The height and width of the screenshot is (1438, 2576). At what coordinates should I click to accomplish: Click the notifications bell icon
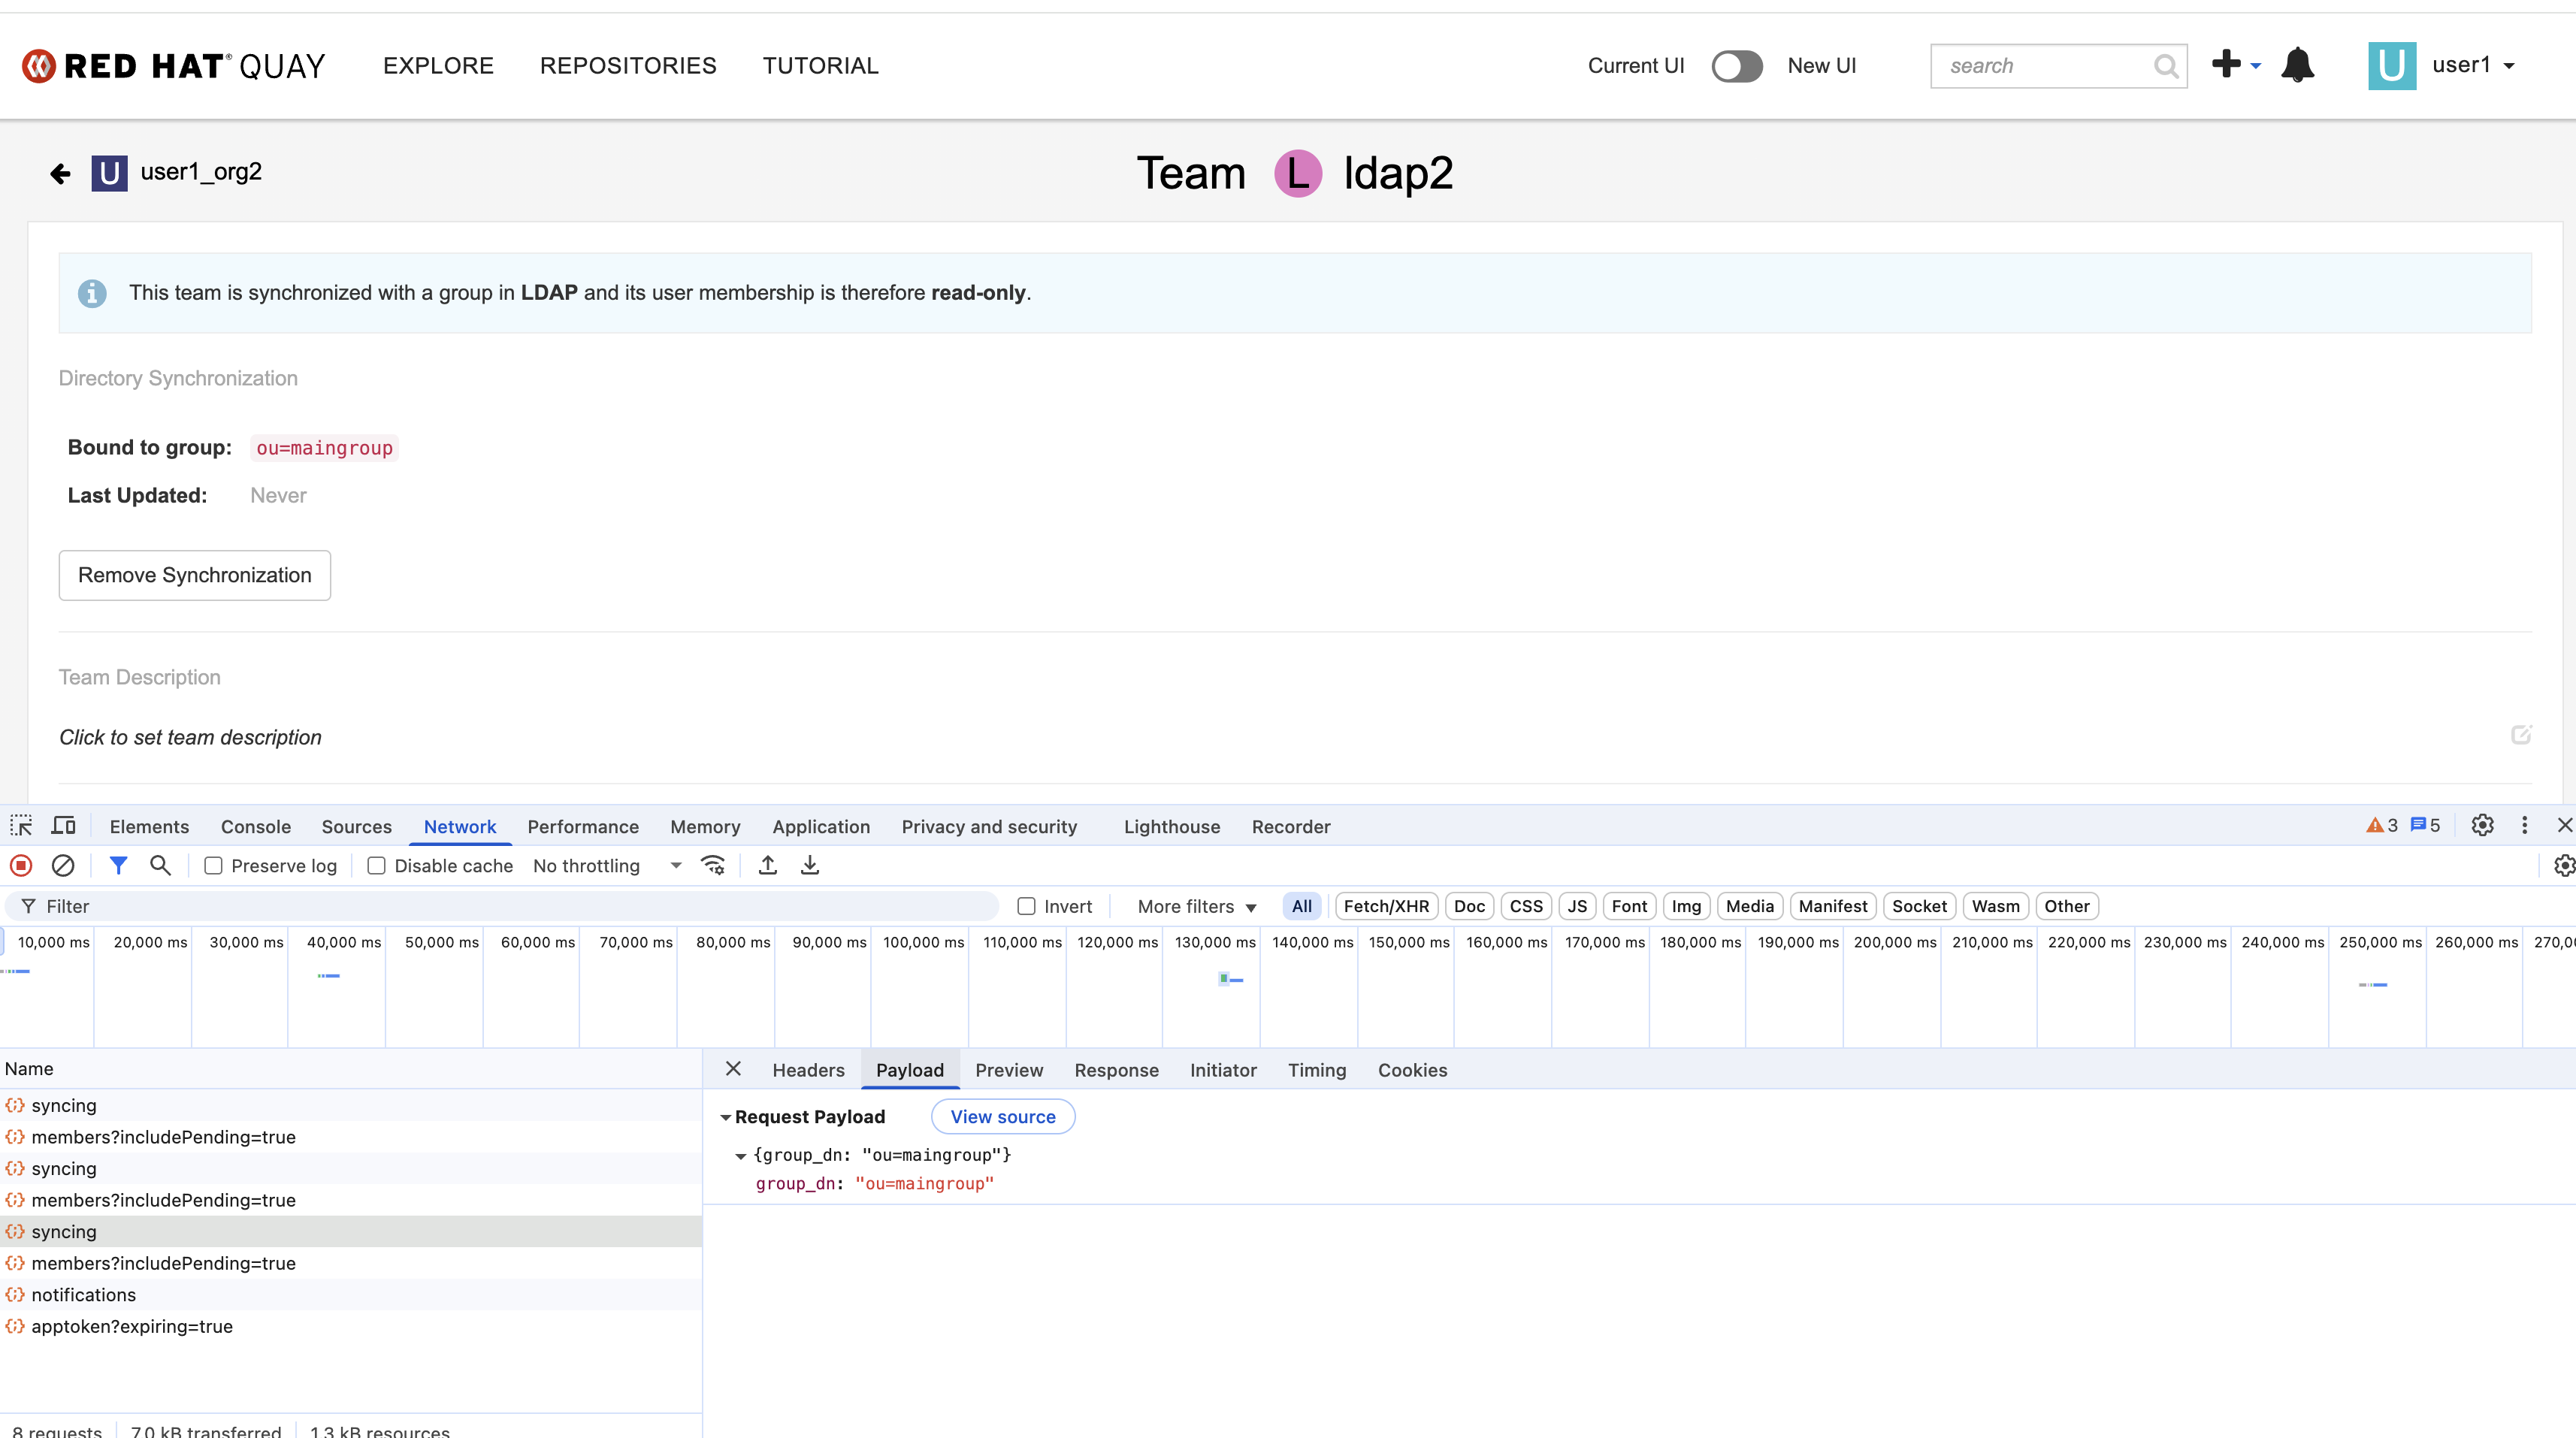pos(2297,66)
